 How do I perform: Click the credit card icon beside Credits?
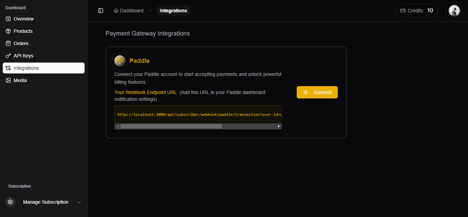click(403, 11)
